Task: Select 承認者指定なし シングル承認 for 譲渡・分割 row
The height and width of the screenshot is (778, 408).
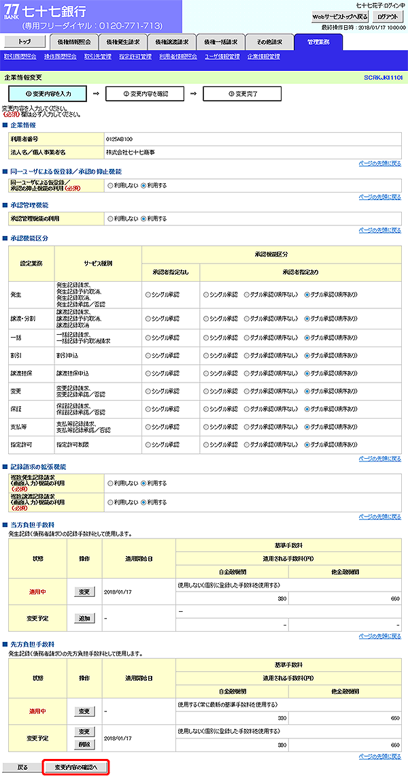Action: 148,319
